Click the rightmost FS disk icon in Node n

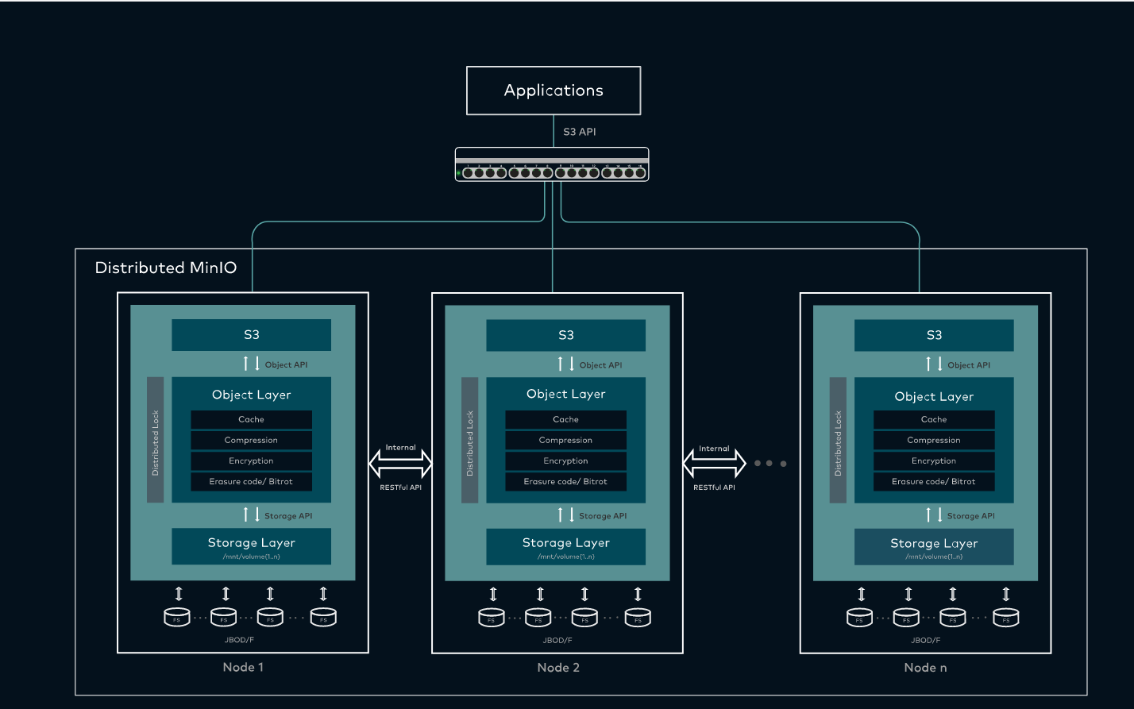point(1006,617)
